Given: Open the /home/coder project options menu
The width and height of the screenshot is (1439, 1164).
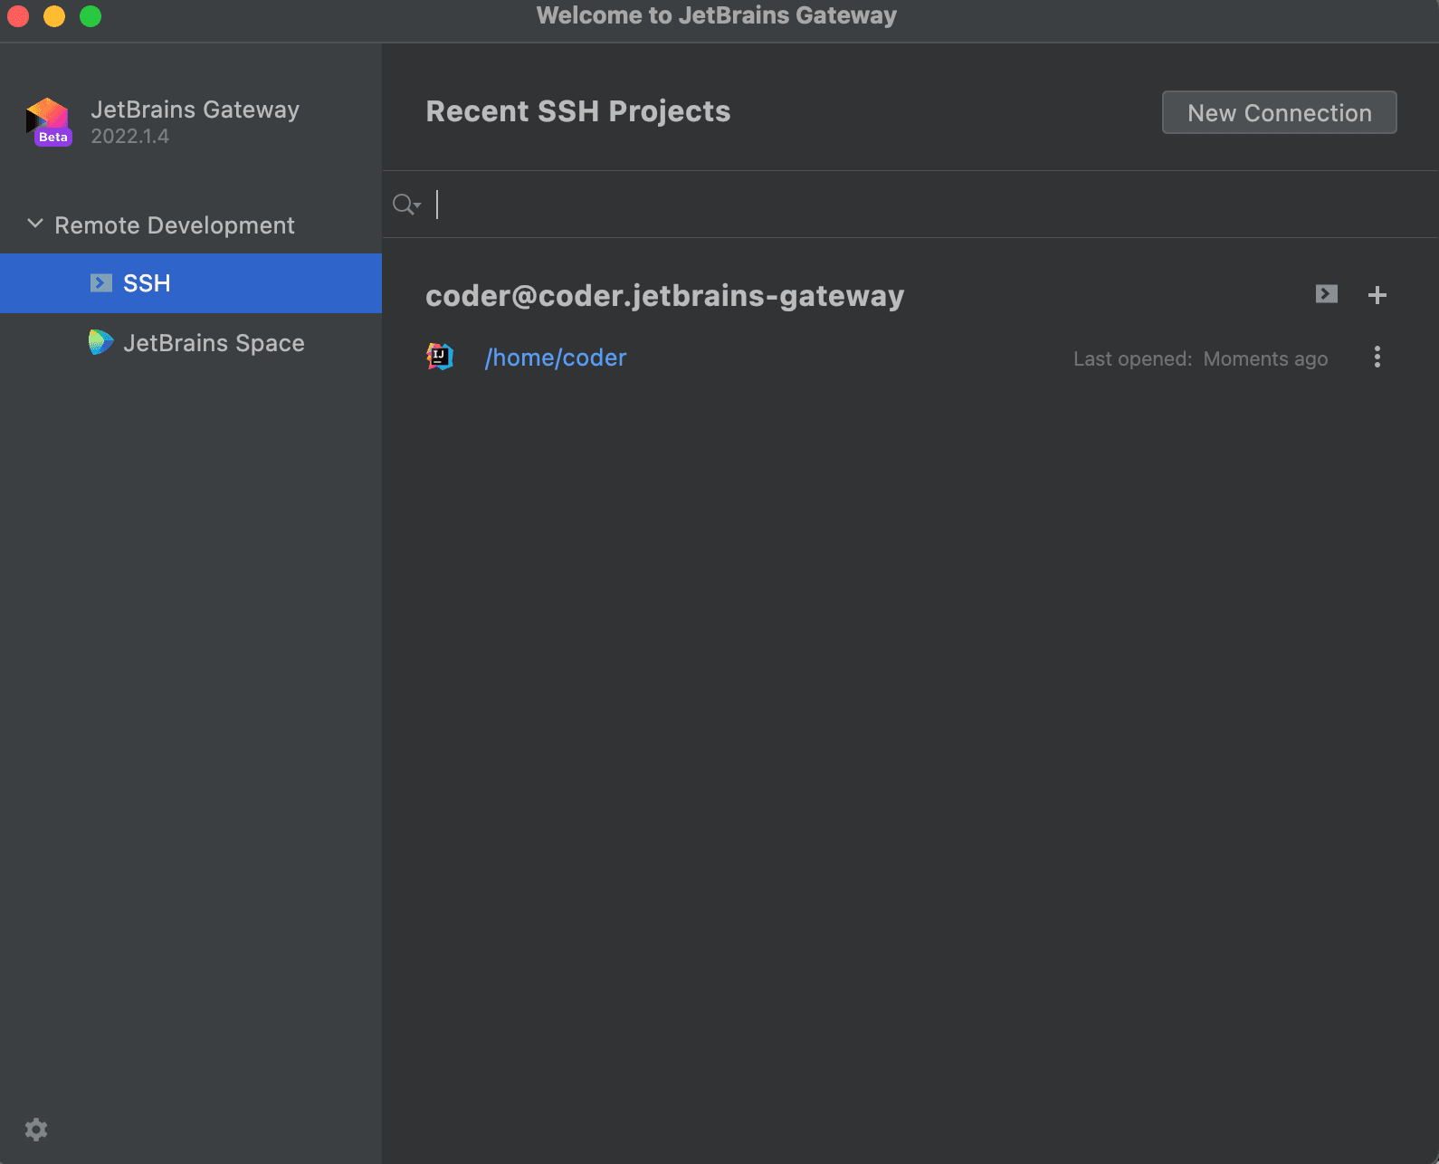Looking at the screenshot, I should pos(1377,358).
